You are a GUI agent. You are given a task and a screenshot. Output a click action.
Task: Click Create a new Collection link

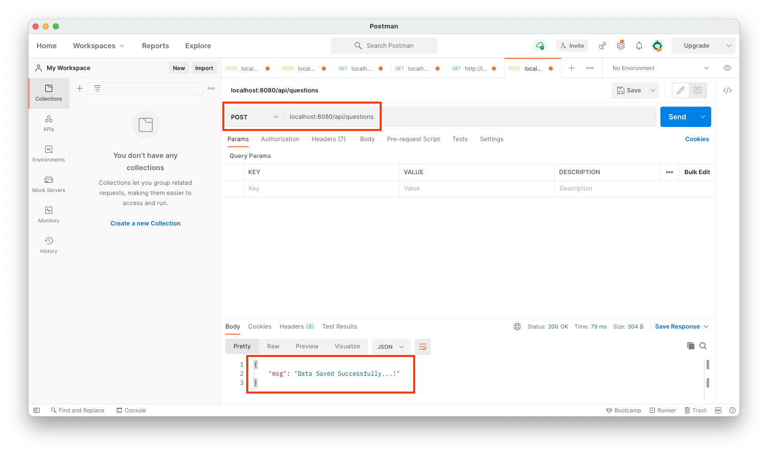pyautogui.click(x=145, y=223)
